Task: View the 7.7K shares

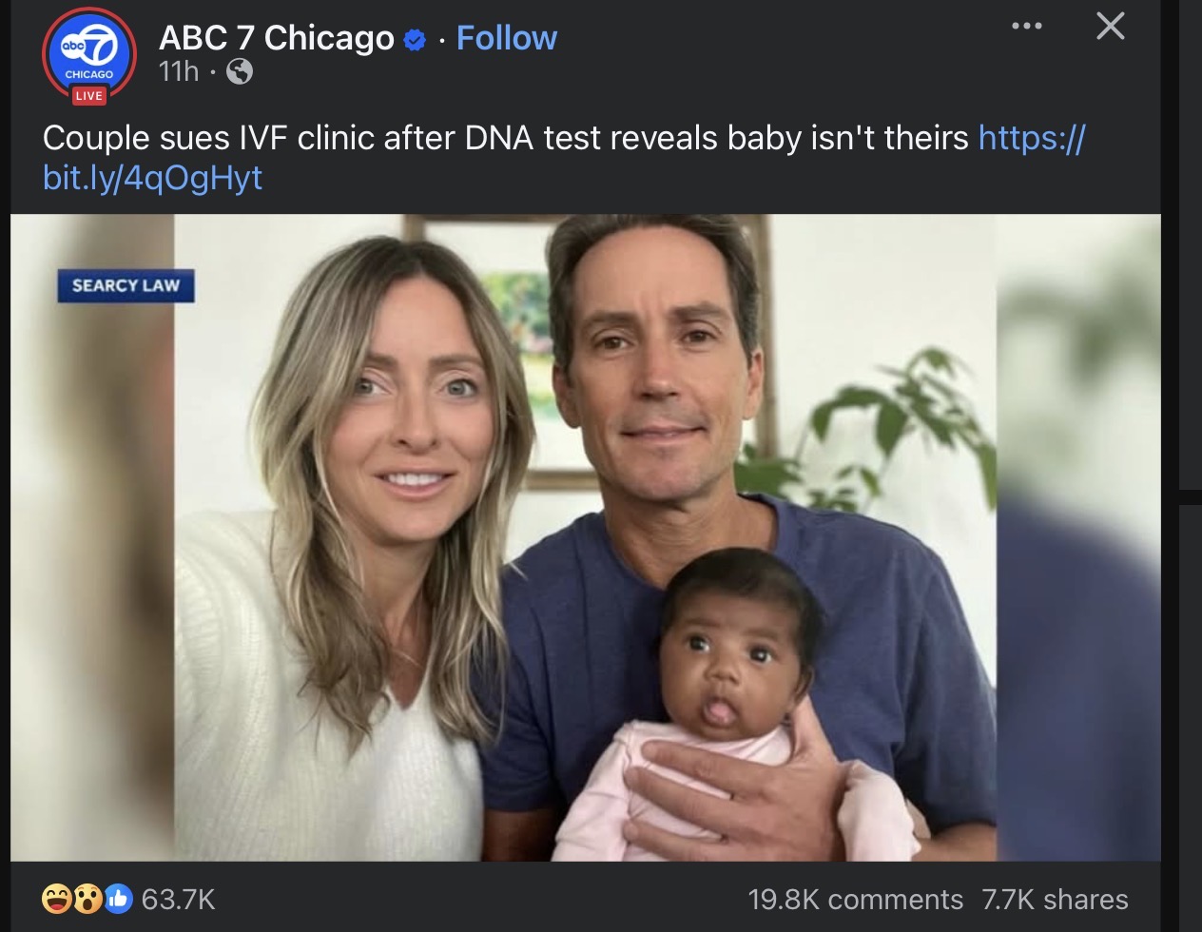Action: (1055, 899)
